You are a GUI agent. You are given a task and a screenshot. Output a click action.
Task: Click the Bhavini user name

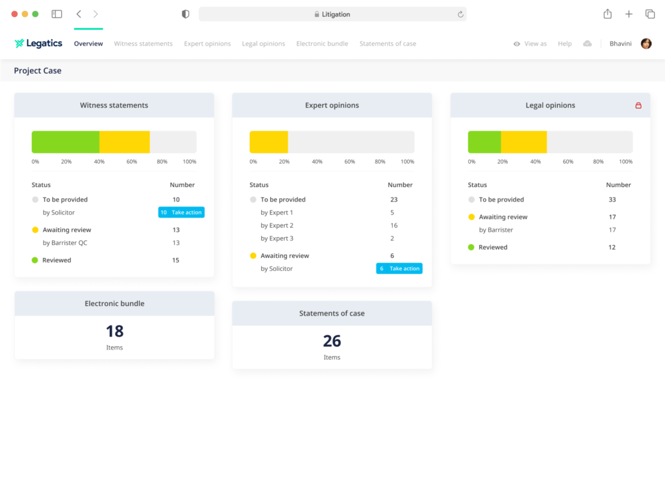[620, 44]
